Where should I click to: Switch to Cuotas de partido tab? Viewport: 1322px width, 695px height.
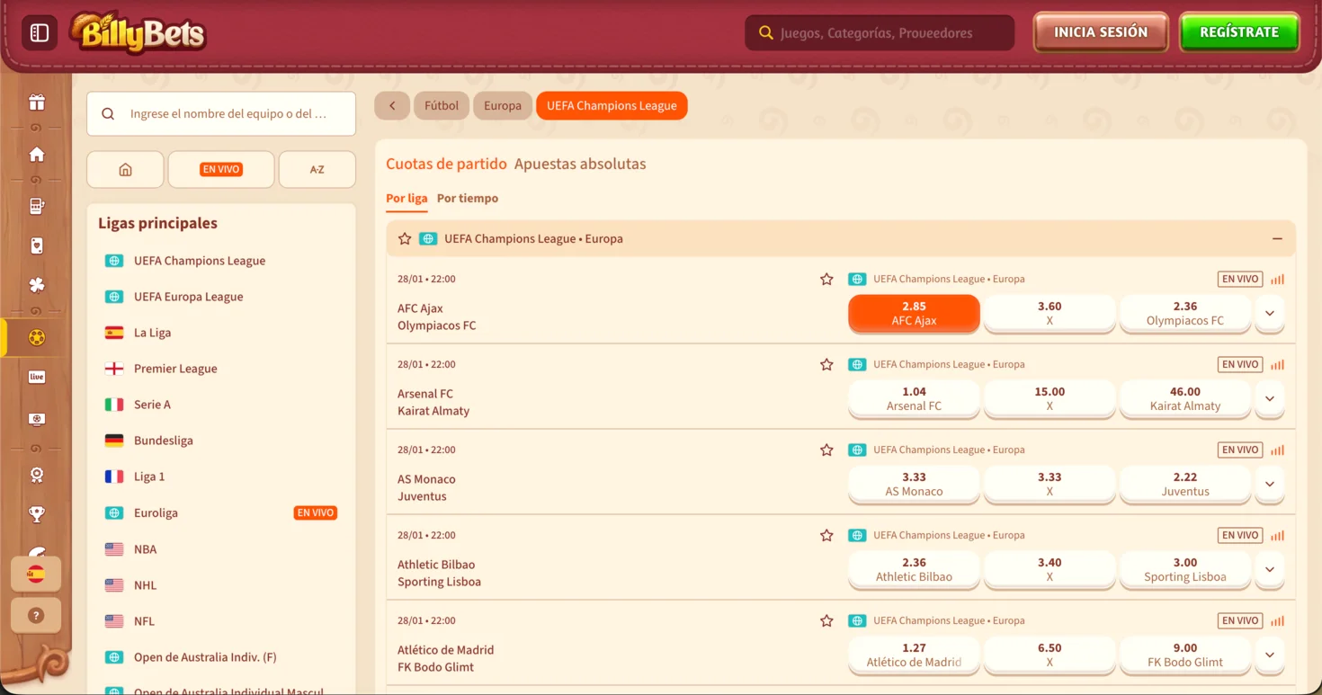446,165
